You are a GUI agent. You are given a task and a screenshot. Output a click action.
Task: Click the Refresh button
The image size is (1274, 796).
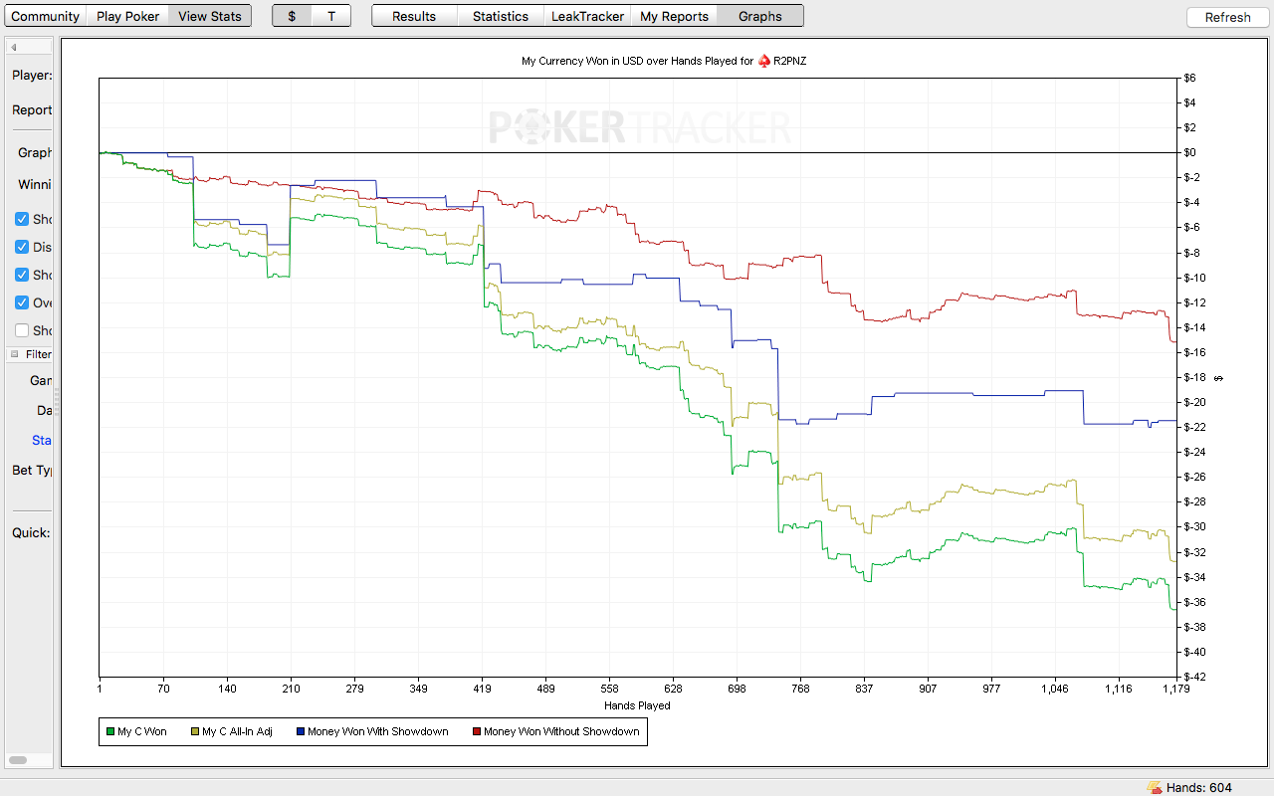click(x=1227, y=17)
